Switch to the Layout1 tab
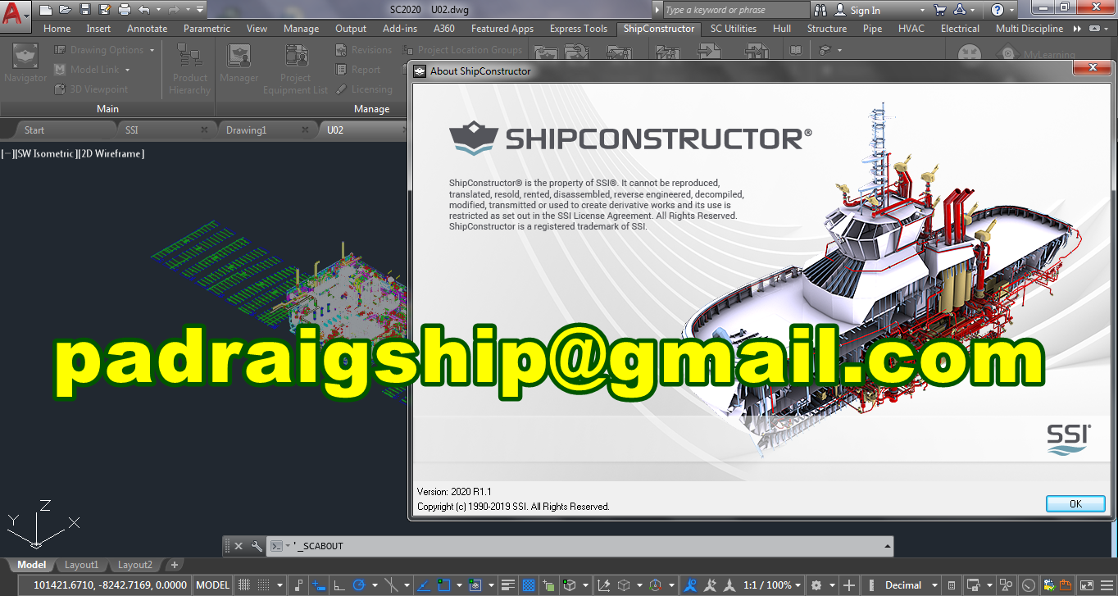 pyautogui.click(x=81, y=565)
